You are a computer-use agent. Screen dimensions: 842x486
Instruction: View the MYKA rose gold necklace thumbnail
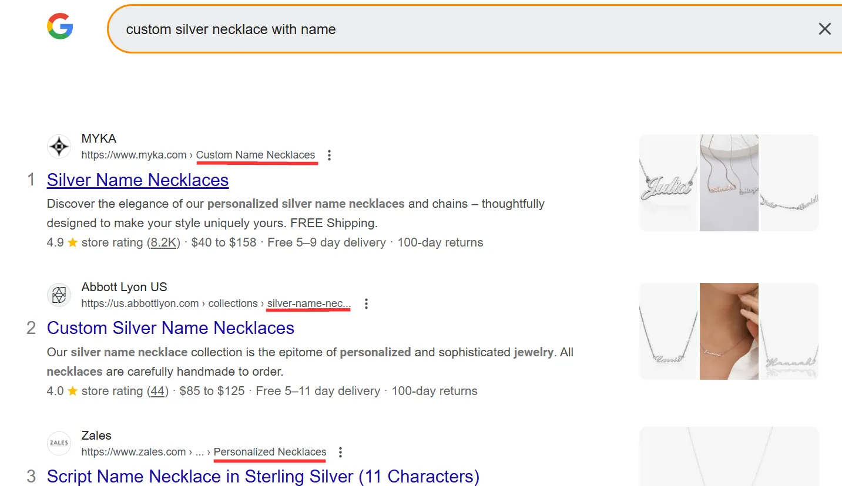729,183
